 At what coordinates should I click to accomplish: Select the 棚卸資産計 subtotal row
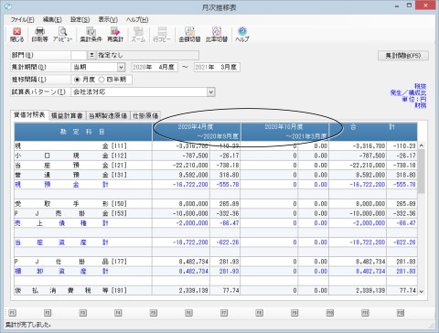point(216,272)
